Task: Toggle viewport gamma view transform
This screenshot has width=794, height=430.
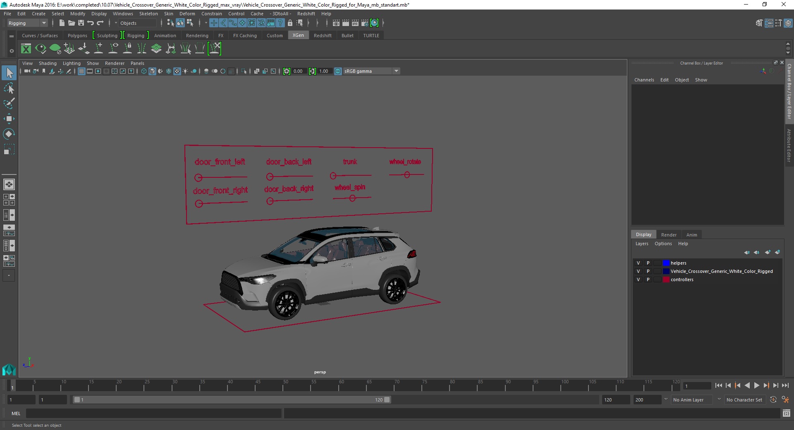Action: point(338,71)
